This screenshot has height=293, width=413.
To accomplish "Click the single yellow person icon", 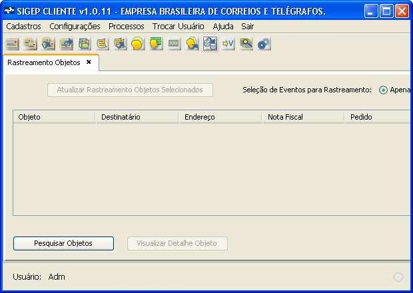I will tap(138, 44).
